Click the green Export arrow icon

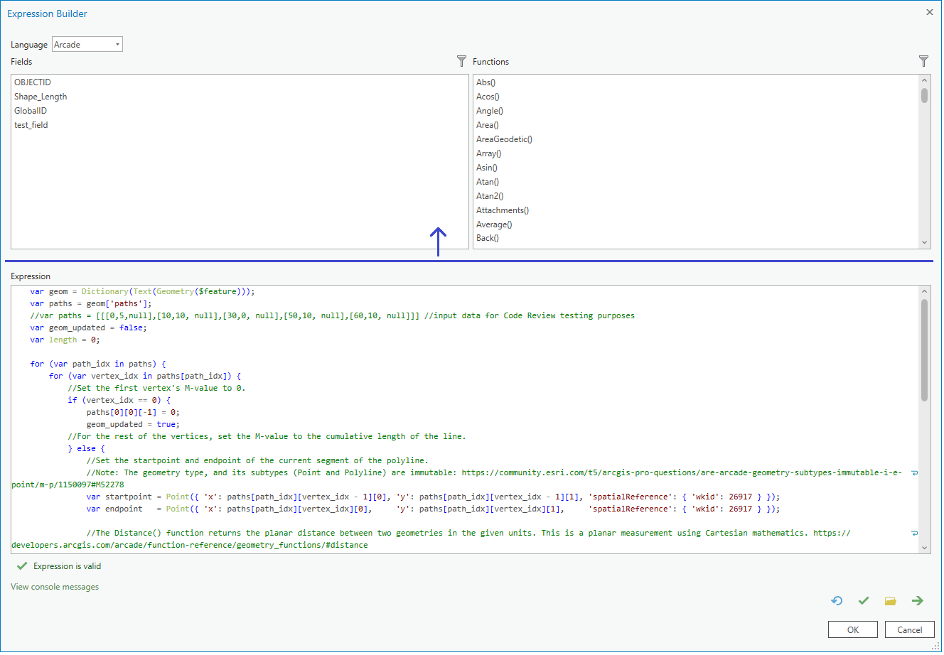(918, 601)
